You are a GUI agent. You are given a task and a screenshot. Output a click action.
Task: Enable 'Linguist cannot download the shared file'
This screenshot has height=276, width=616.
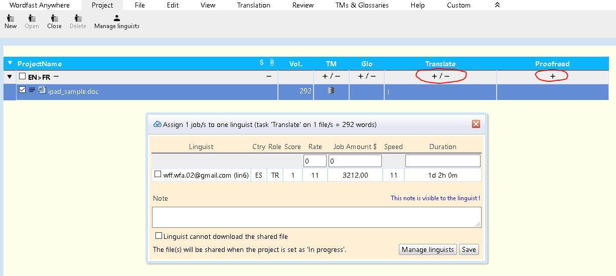pos(159,236)
